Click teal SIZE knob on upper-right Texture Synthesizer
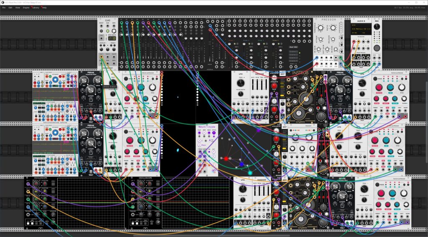Screen dimensions: 428x237 pyautogui.click(x=390, y=88)
